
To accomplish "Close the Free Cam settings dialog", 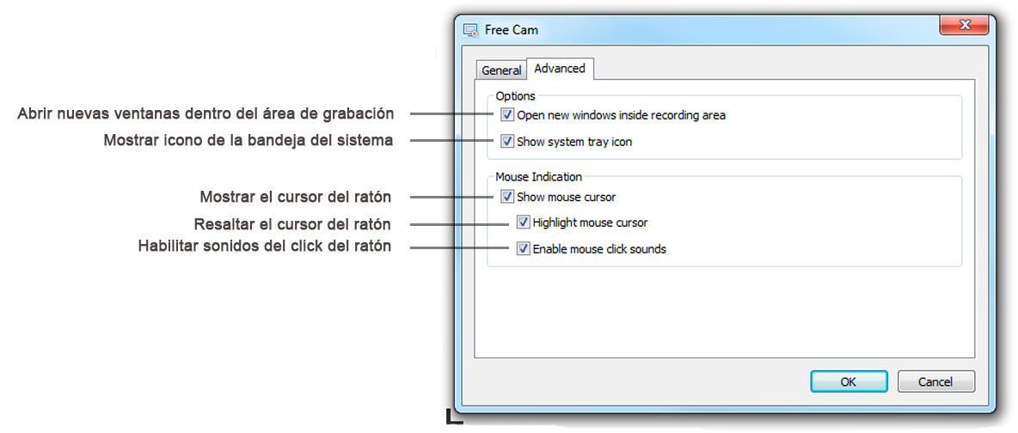I will pos(964,25).
